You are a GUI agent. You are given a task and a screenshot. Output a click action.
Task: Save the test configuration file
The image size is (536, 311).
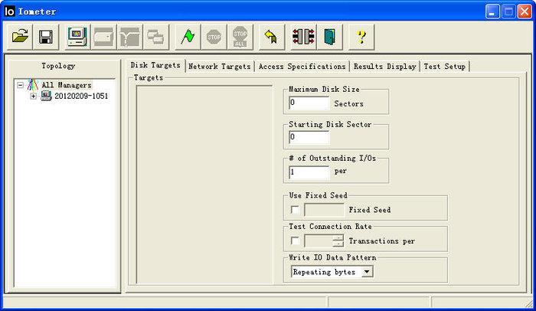[46, 37]
